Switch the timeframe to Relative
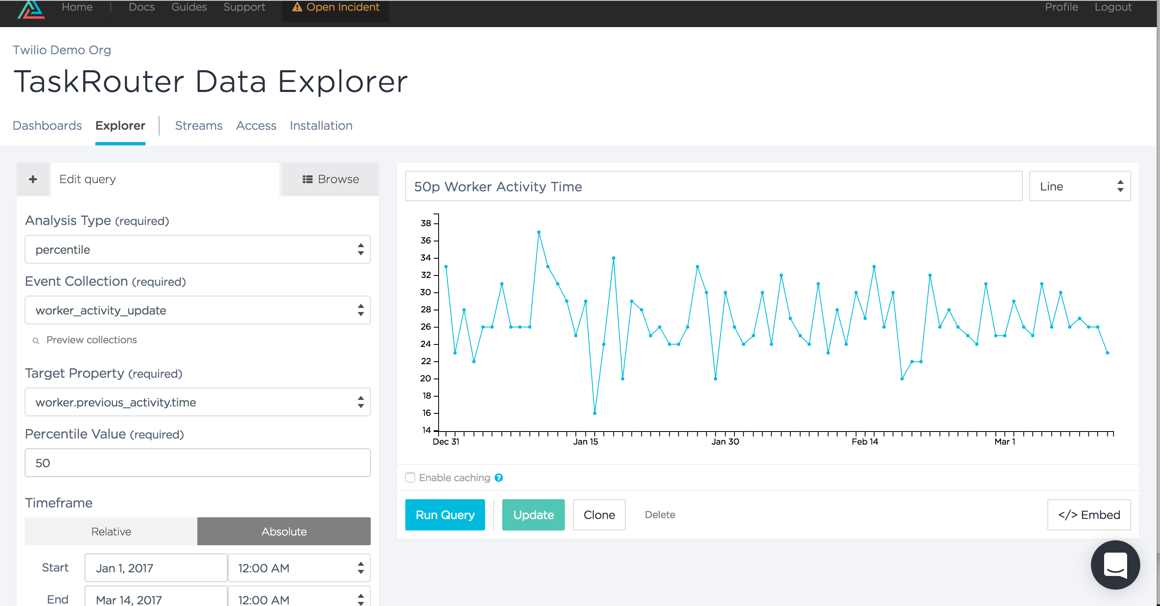Screen dimensions: 1160x606 [111, 531]
